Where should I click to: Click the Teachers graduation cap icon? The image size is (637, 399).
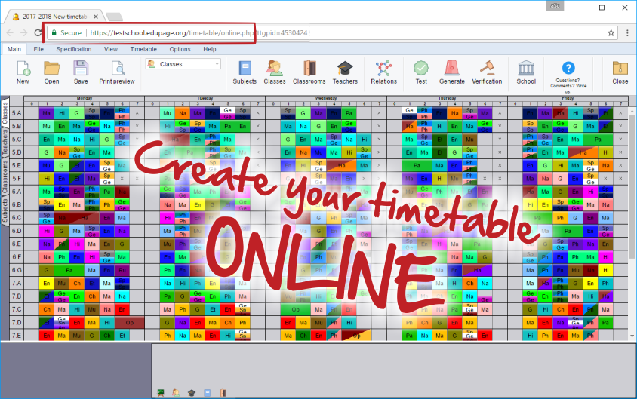pos(345,69)
